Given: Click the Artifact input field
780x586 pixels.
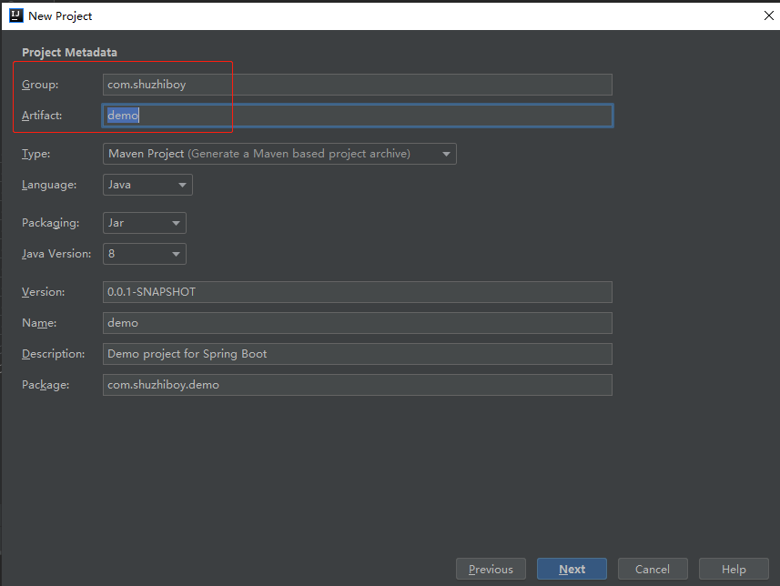Looking at the screenshot, I should point(357,116).
